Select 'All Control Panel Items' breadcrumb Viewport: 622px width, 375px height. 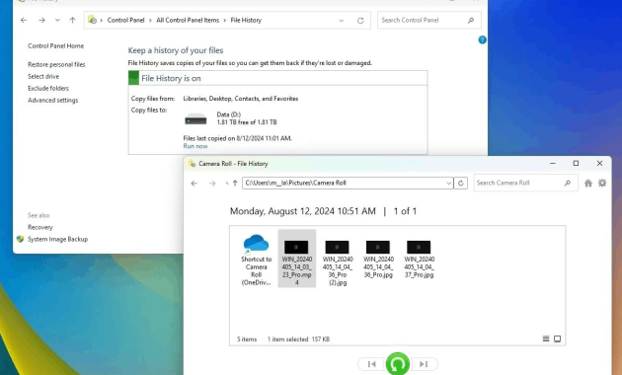[188, 20]
